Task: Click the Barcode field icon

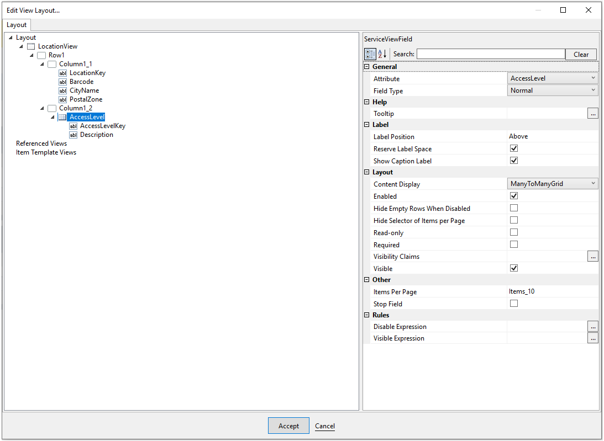Action: click(x=63, y=82)
